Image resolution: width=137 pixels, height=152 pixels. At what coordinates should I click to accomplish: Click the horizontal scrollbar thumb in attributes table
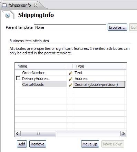pyautogui.click(x=38, y=134)
